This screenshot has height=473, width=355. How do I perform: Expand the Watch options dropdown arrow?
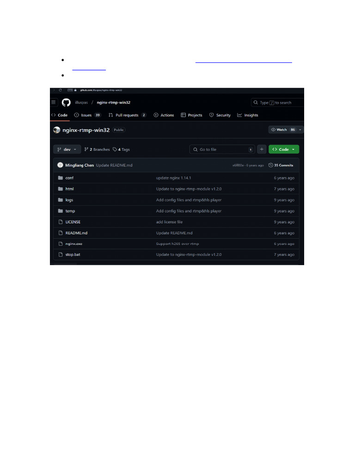click(300, 130)
